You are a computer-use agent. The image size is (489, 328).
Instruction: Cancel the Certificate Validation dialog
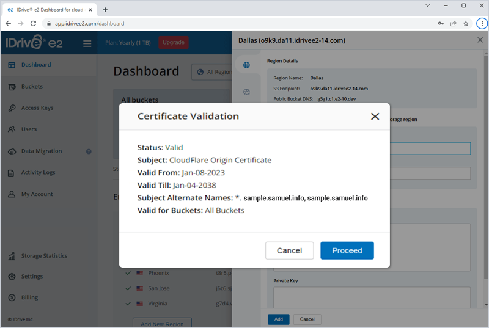click(x=289, y=250)
